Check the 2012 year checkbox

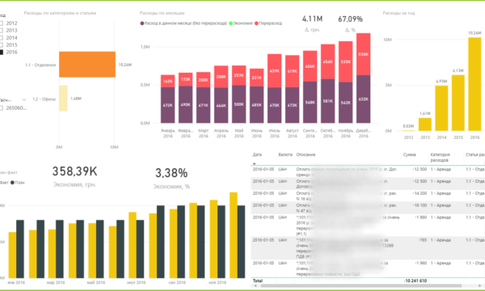click(2, 23)
